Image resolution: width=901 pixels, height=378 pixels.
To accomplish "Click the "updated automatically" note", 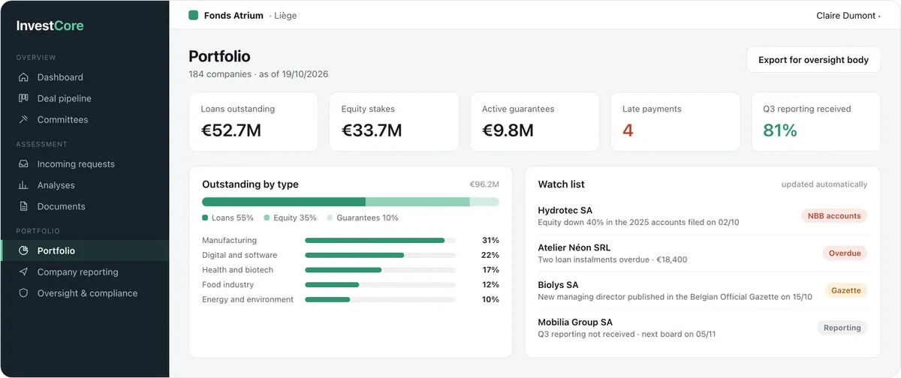I will 824,184.
